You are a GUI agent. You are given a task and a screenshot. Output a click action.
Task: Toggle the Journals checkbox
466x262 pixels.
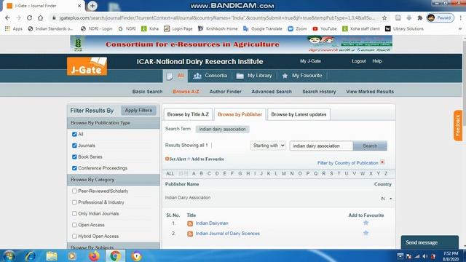(x=74, y=146)
